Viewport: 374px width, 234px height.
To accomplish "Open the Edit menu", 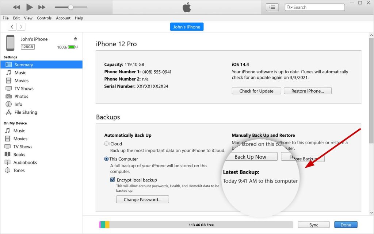I will tap(16, 18).
